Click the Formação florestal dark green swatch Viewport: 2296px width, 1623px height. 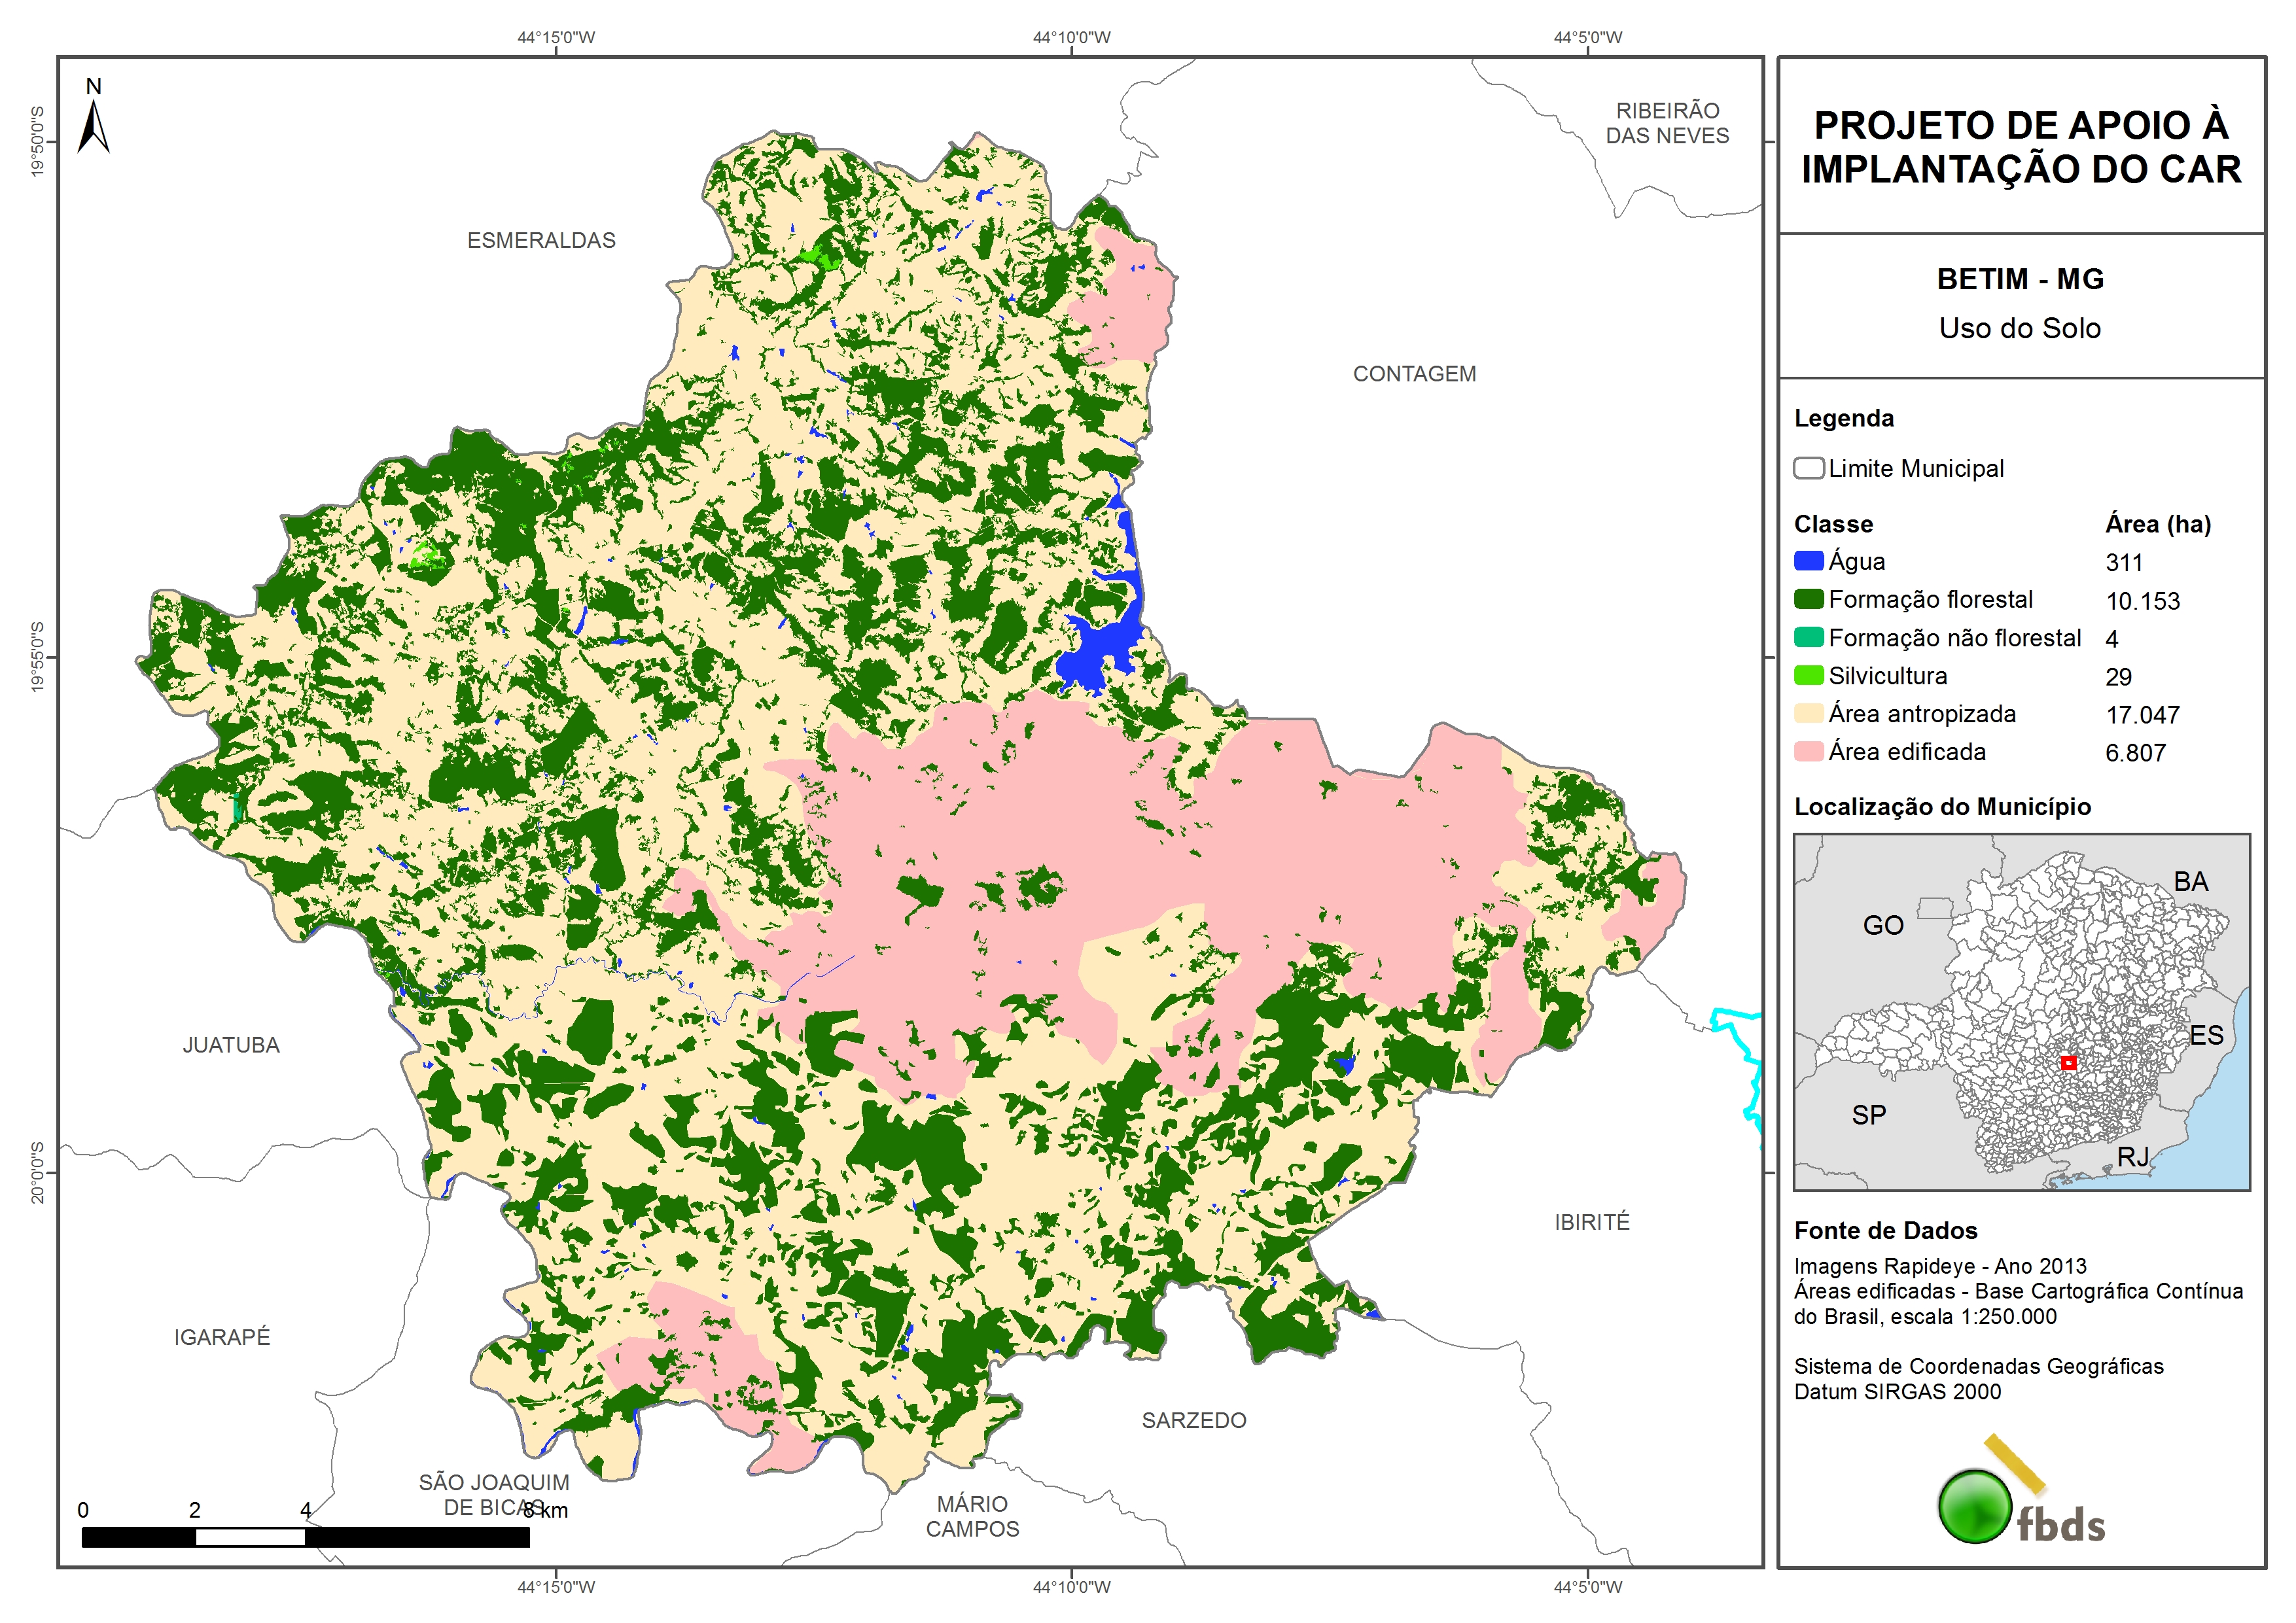click(1808, 599)
